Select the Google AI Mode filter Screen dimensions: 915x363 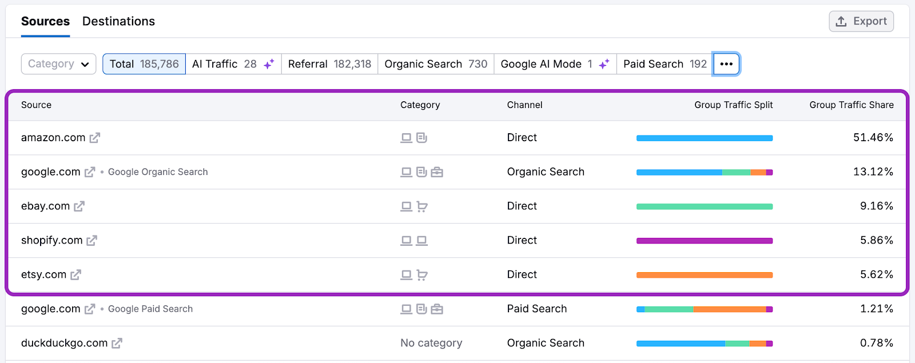click(555, 64)
